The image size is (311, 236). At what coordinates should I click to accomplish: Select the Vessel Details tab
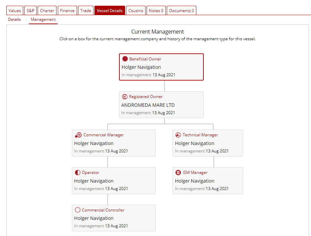pyautogui.click(x=110, y=10)
